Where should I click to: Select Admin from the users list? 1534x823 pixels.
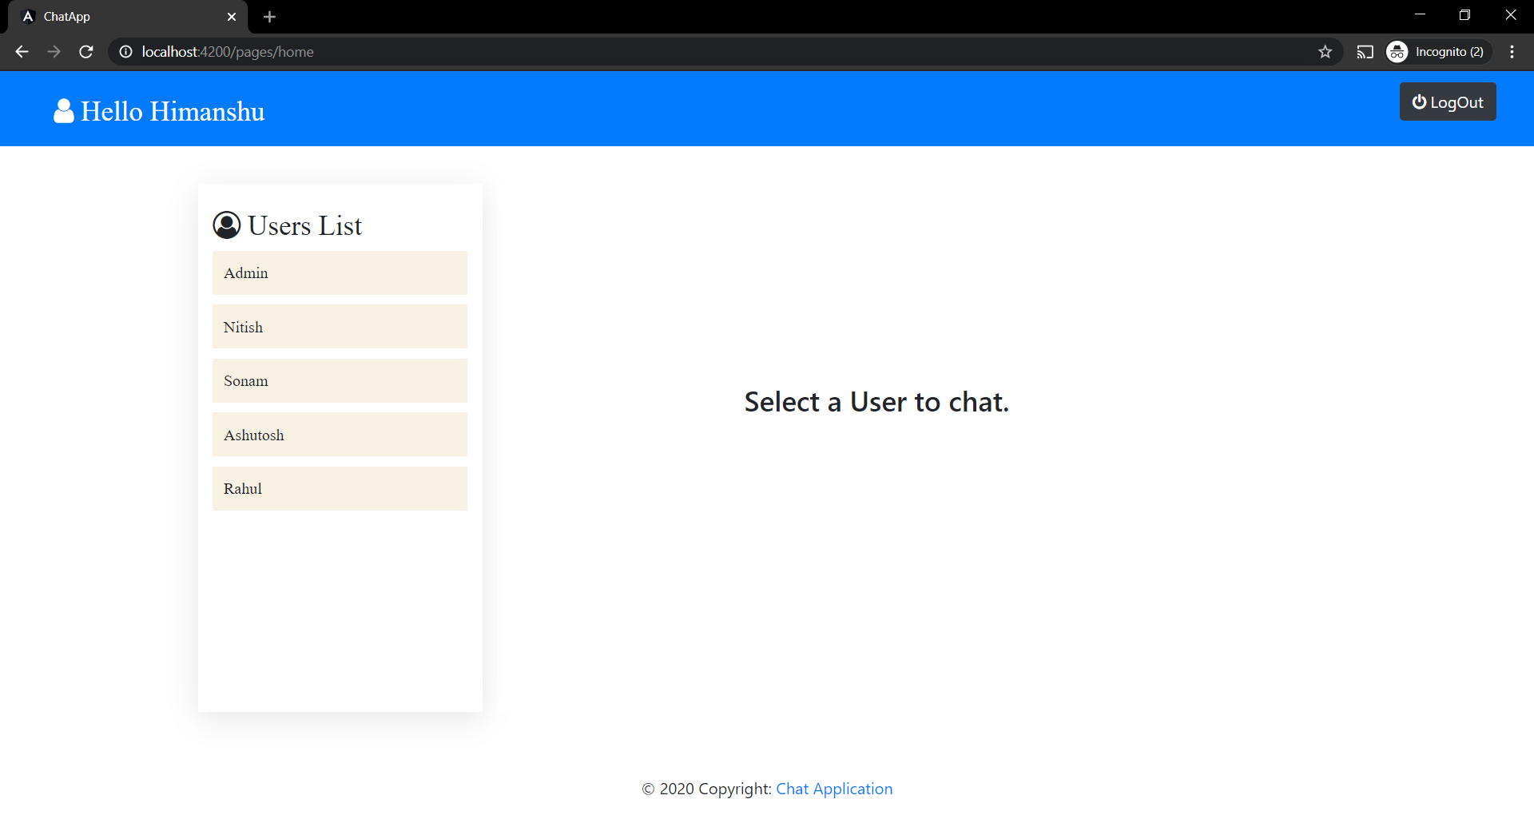click(340, 273)
